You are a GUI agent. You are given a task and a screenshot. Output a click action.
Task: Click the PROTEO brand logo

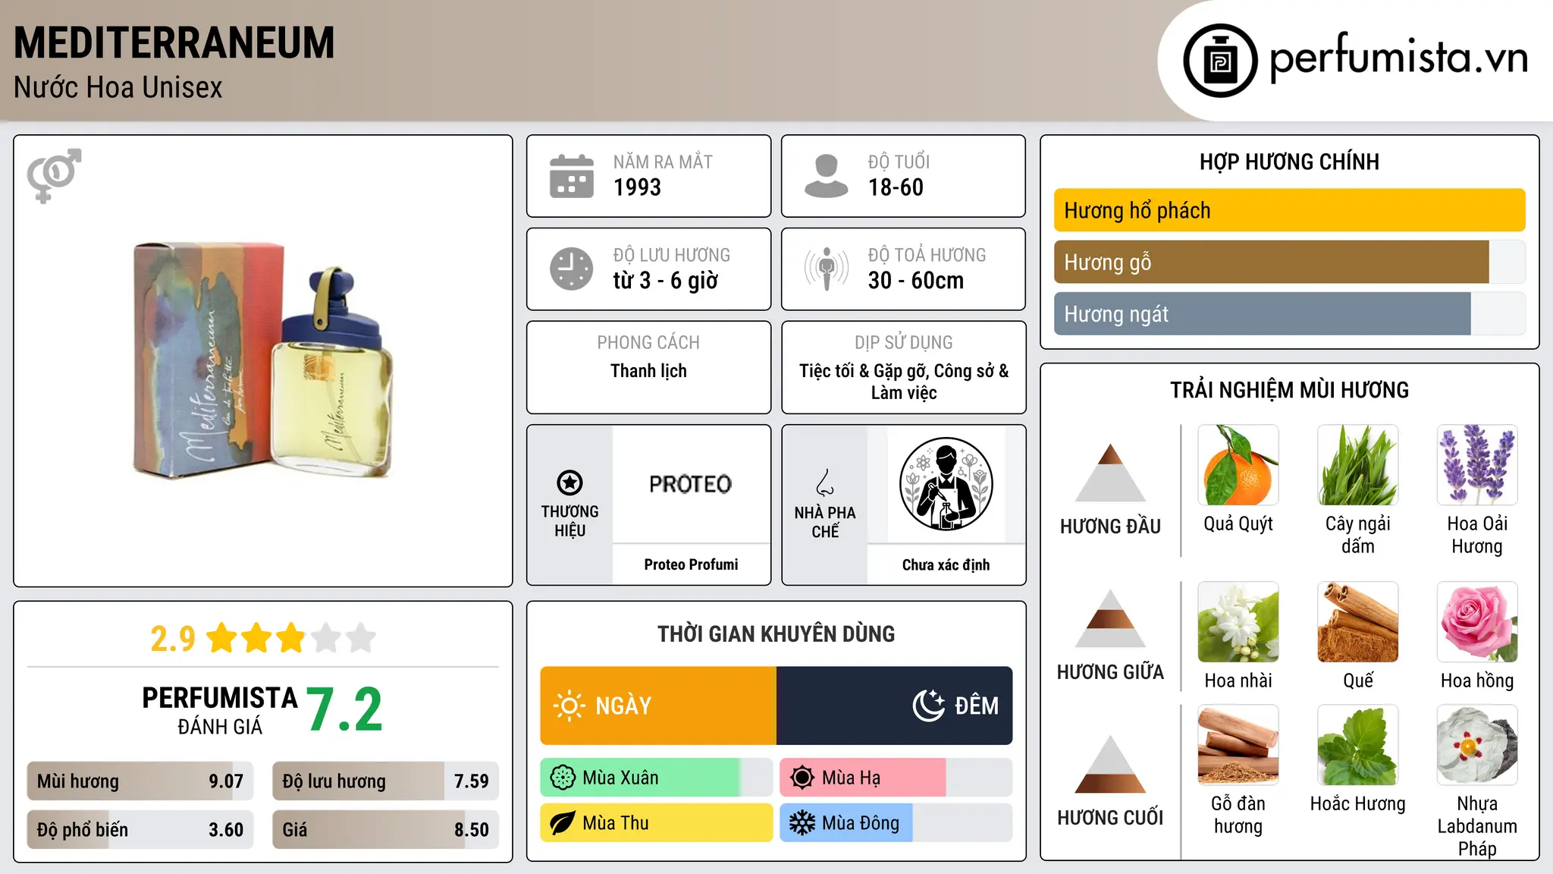pyautogui.click(x=691, y=484)
